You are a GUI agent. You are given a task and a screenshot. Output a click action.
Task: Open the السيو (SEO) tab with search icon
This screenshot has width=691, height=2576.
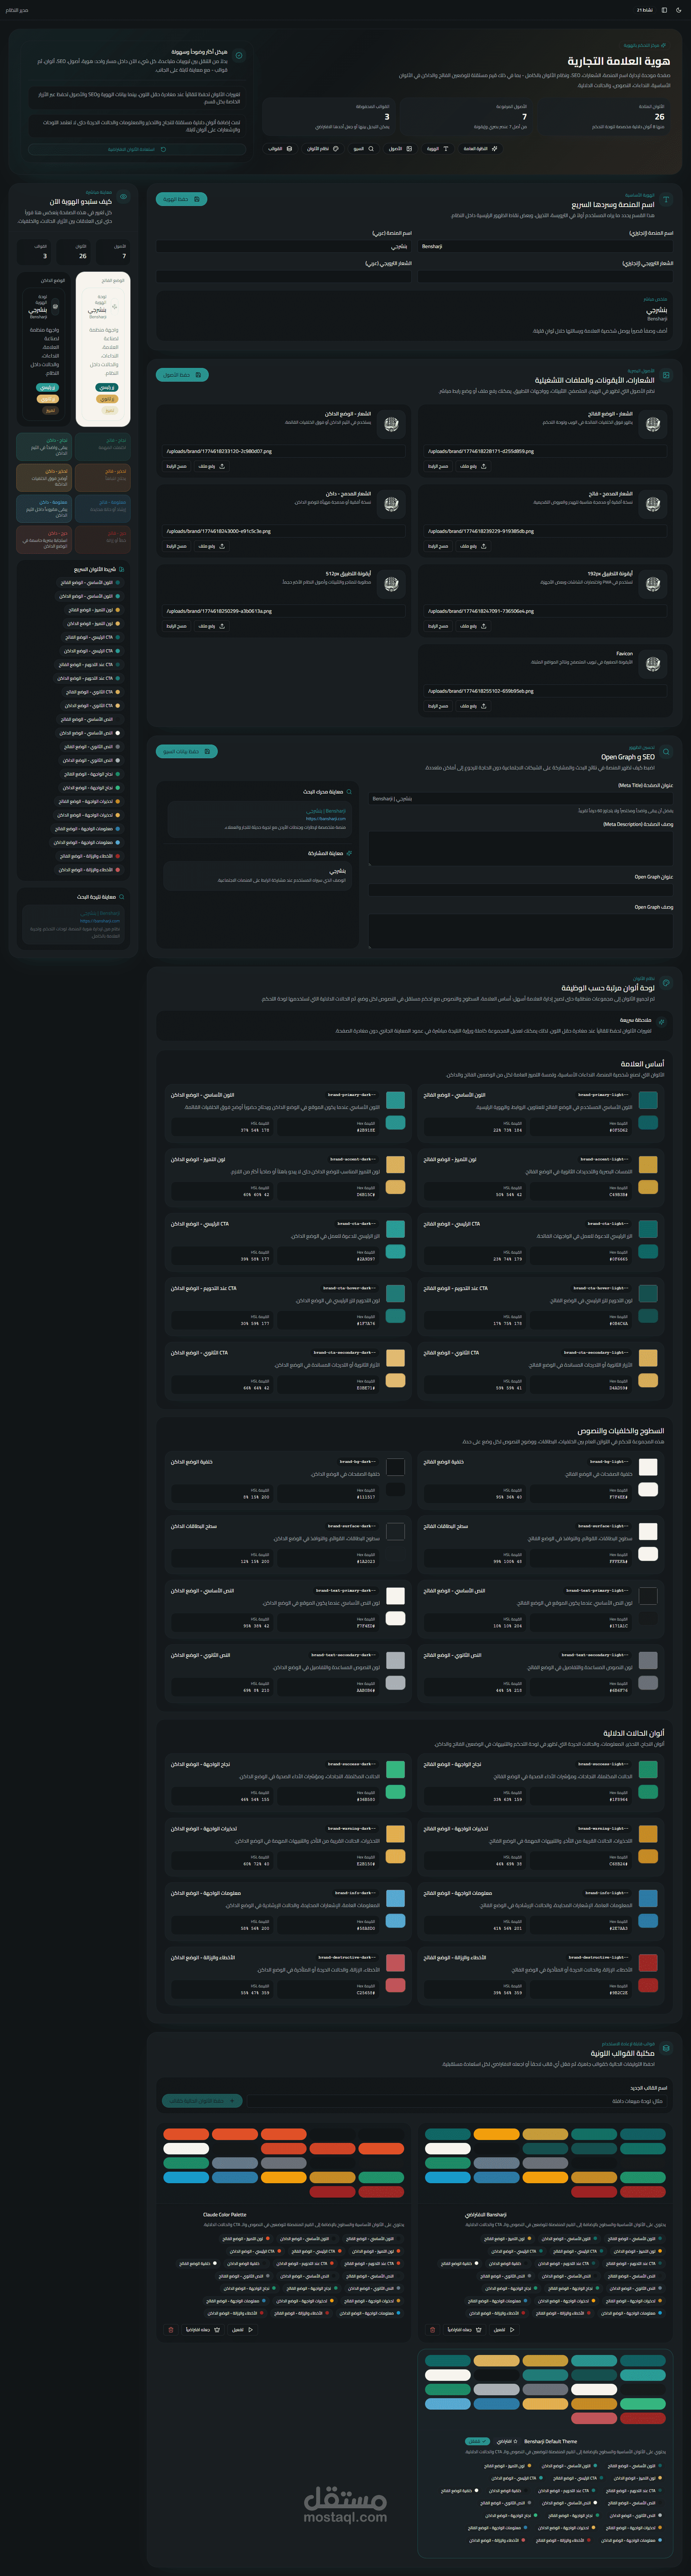364,149
